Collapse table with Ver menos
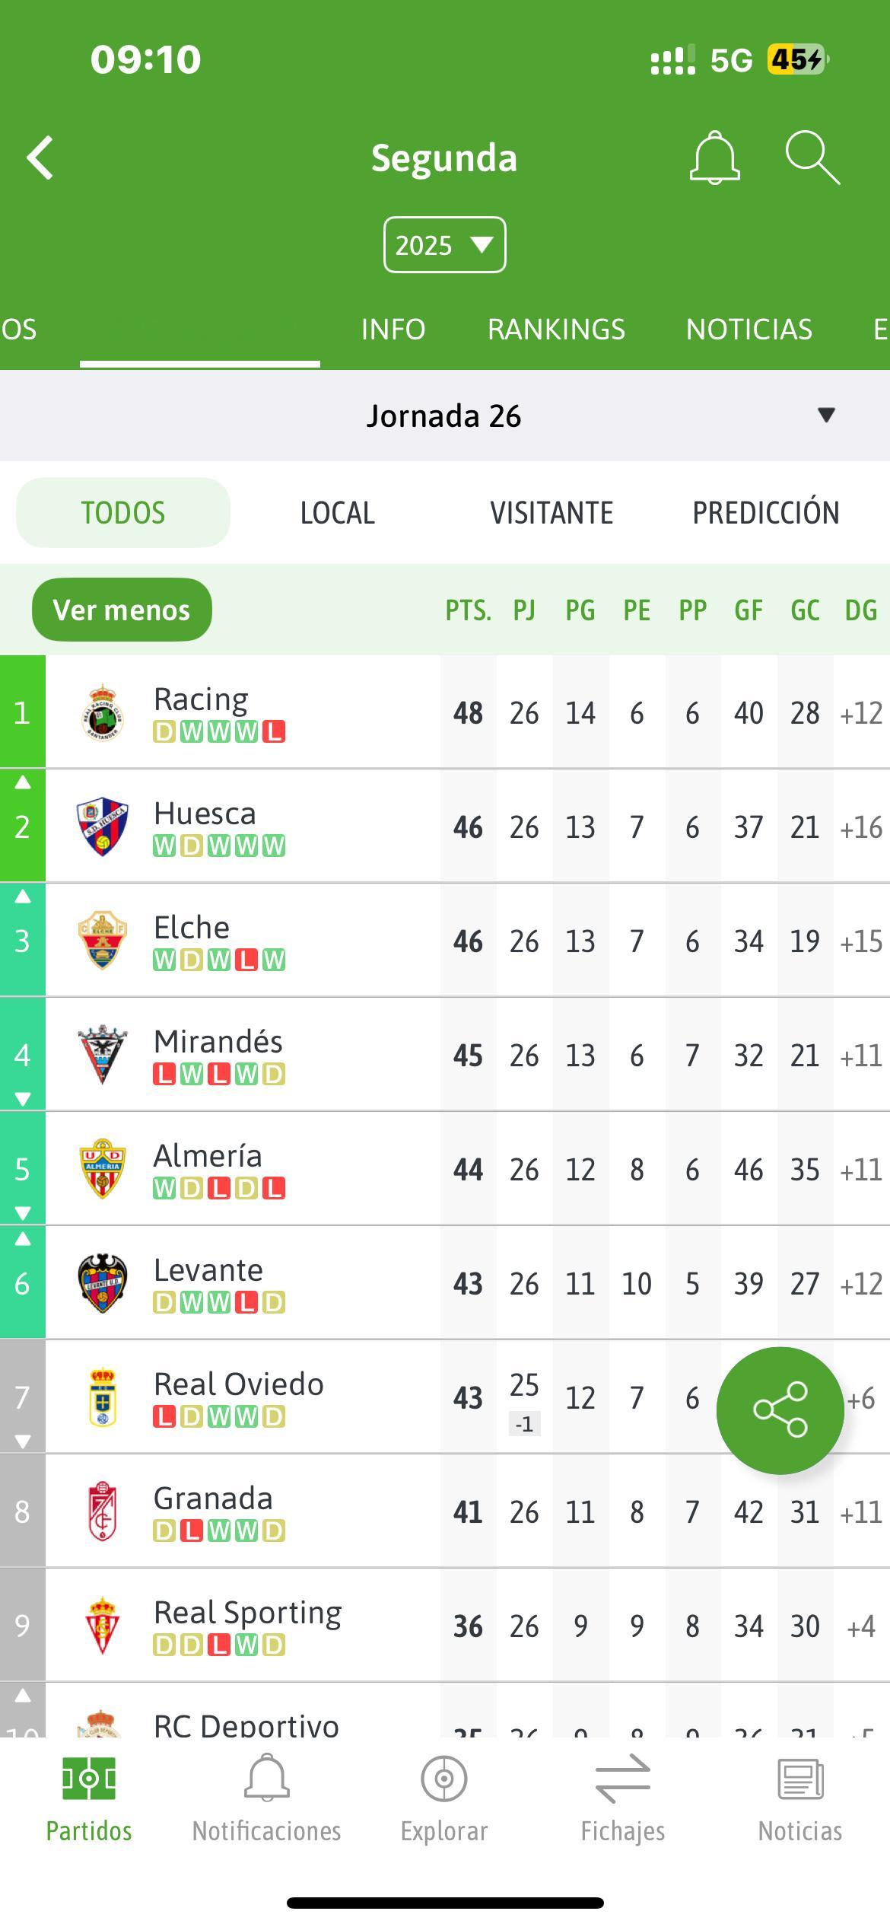This screenshot has height=1927, width=890. 122,610
